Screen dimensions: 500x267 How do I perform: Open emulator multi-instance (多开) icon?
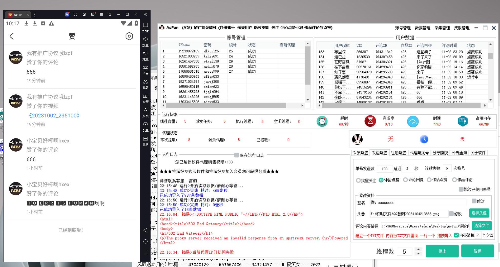(145, 96)
